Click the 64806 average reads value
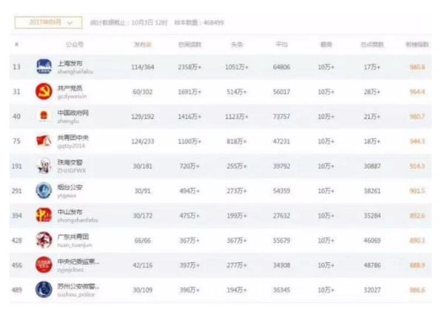444x310 pixels. pos(281,67)
